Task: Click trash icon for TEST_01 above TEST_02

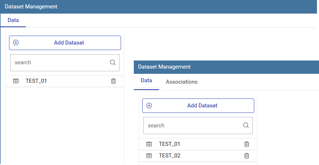Action: coord(246,144)
